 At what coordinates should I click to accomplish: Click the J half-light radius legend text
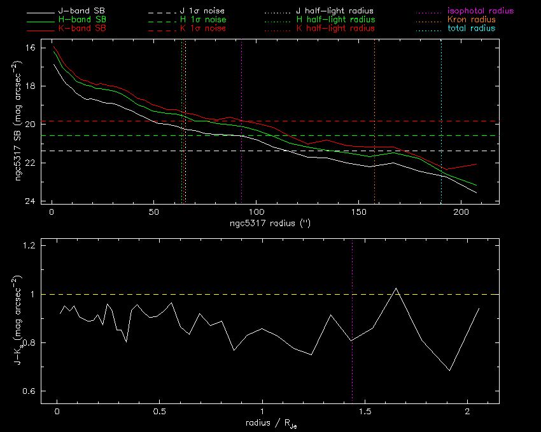[335, 11]
